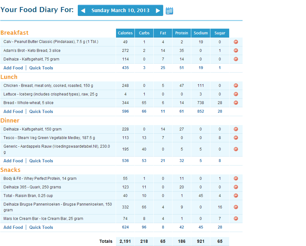Remove Steam Veg Green Vegetable Medley

(x=236, y=138)
